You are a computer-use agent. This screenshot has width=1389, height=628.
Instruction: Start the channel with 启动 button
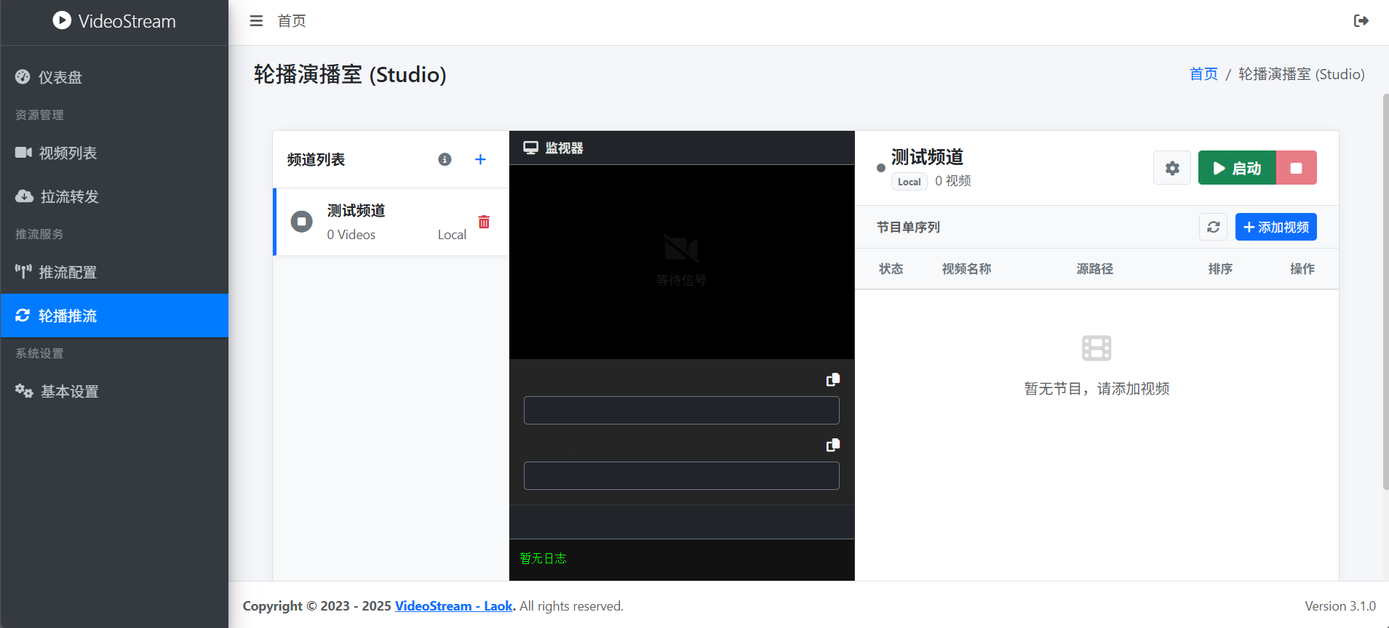click(1236, 168)
